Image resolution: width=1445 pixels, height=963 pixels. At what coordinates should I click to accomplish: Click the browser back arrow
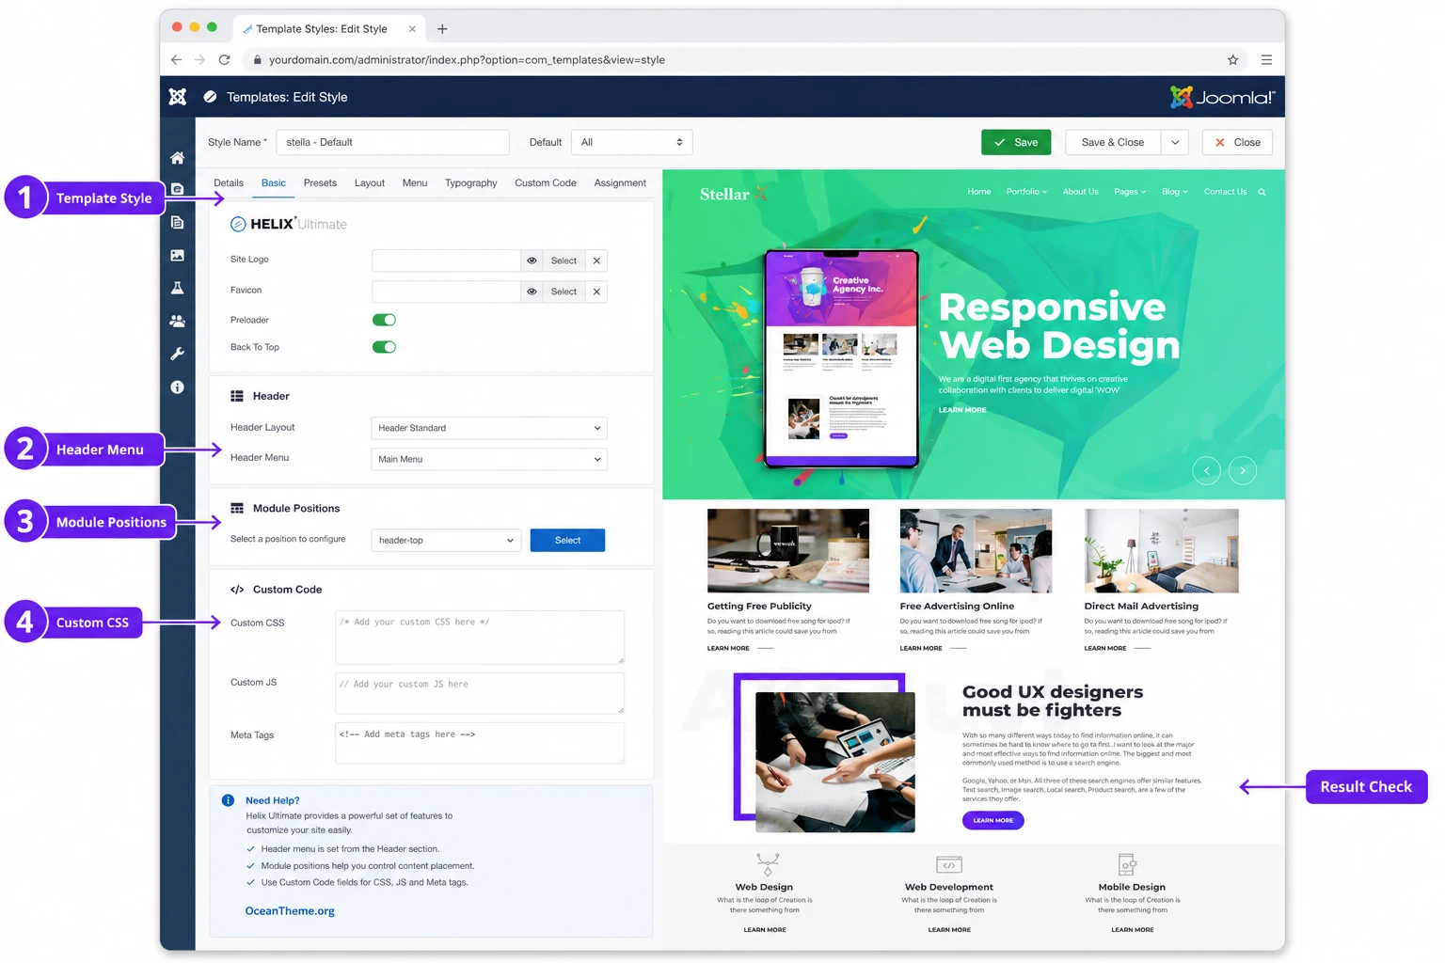point(176,59)
